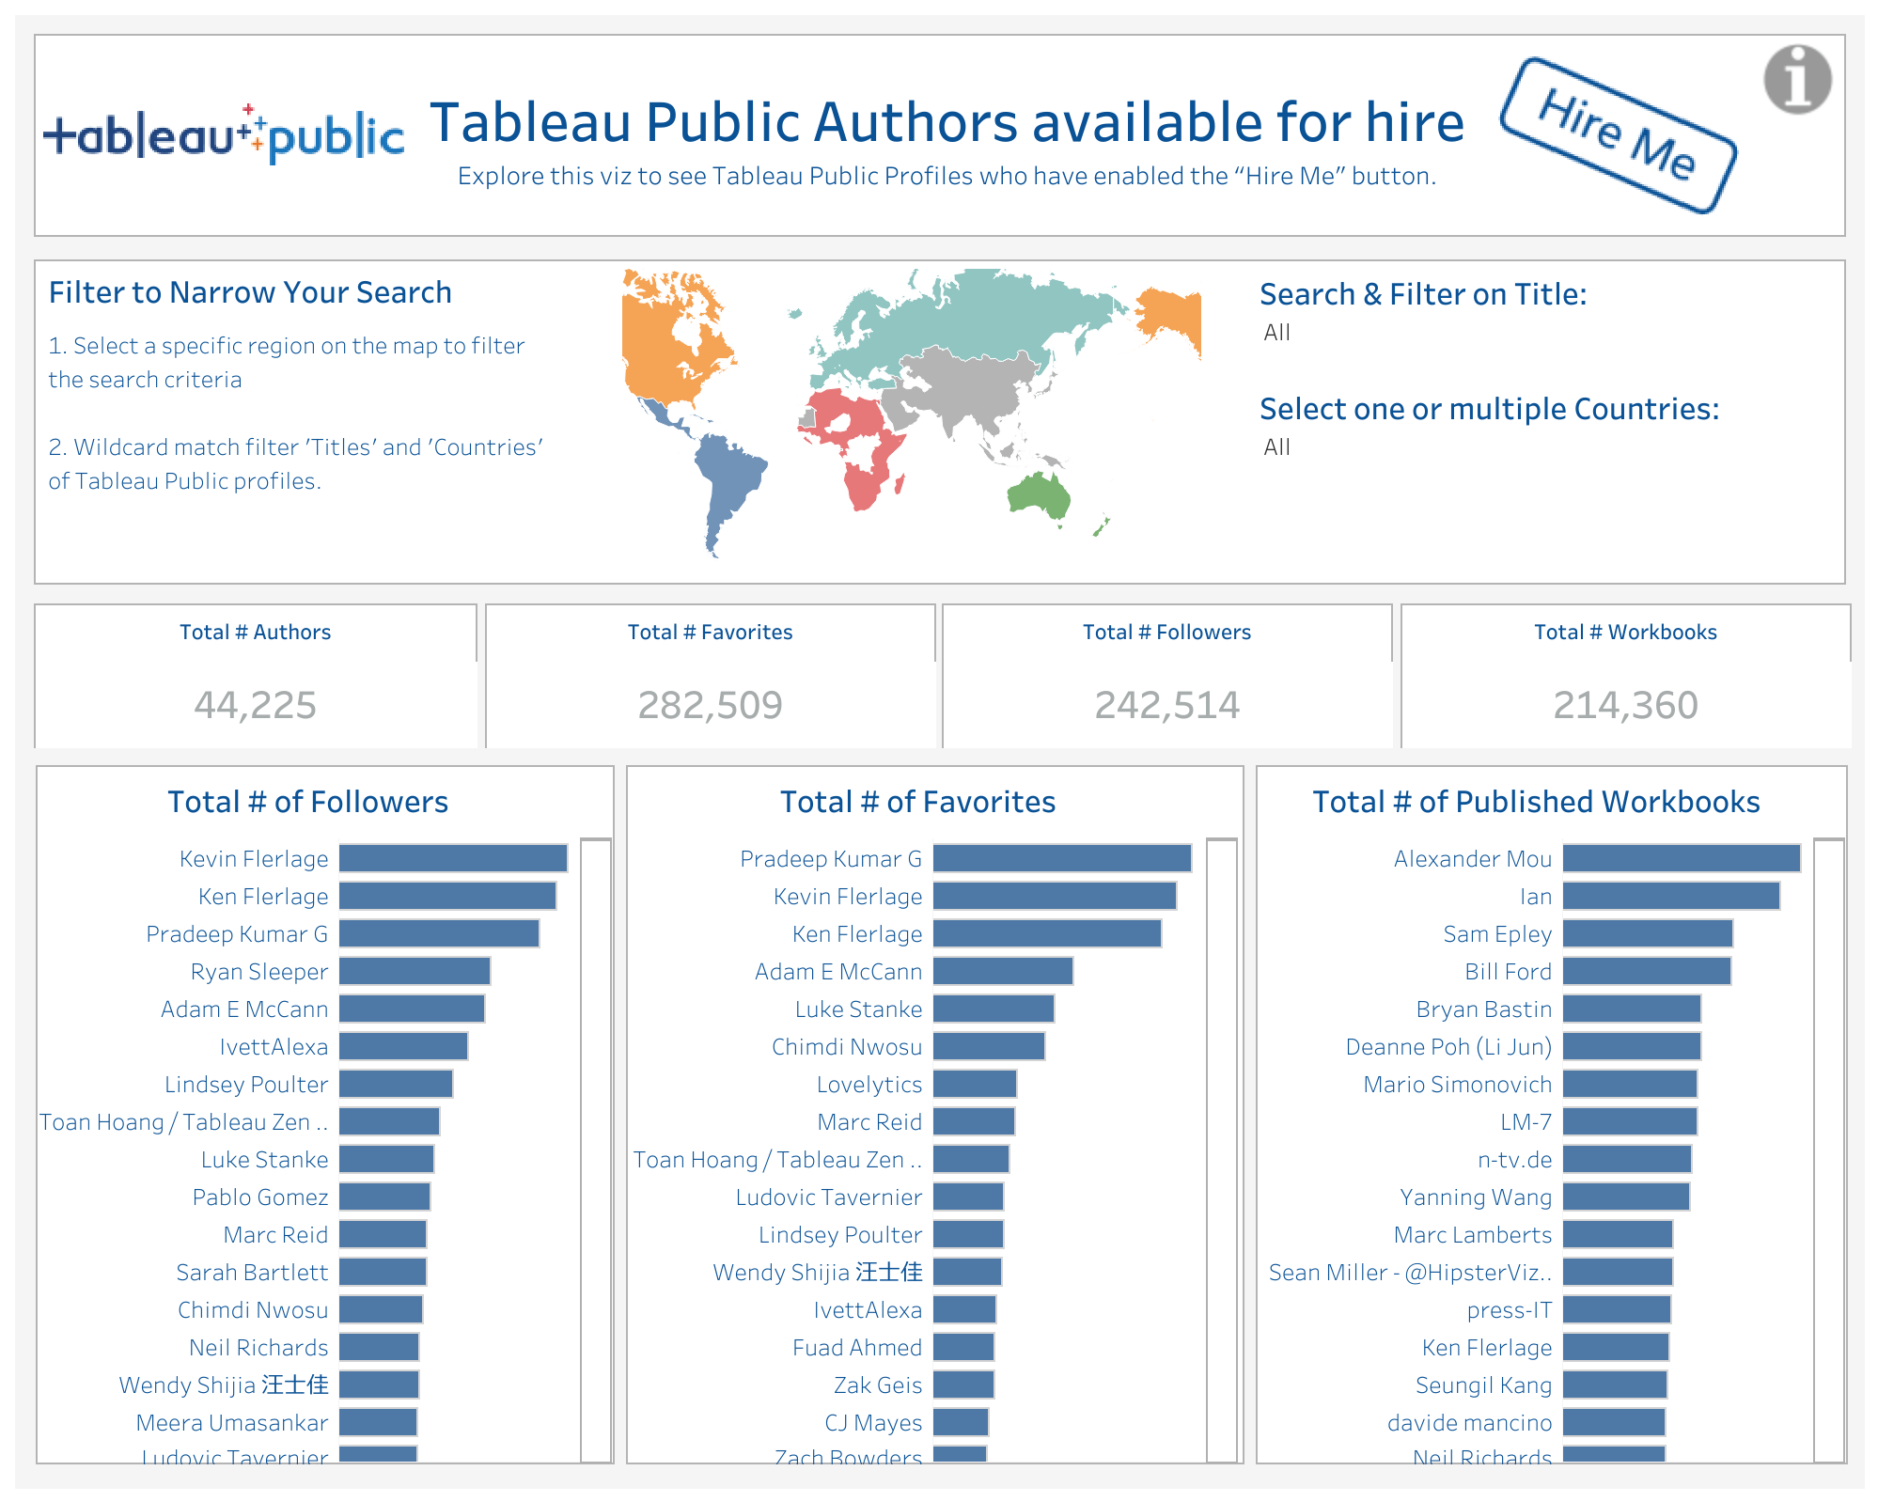Click the Tableau Public logo
1878x1502 pixels.
[224, 134]
